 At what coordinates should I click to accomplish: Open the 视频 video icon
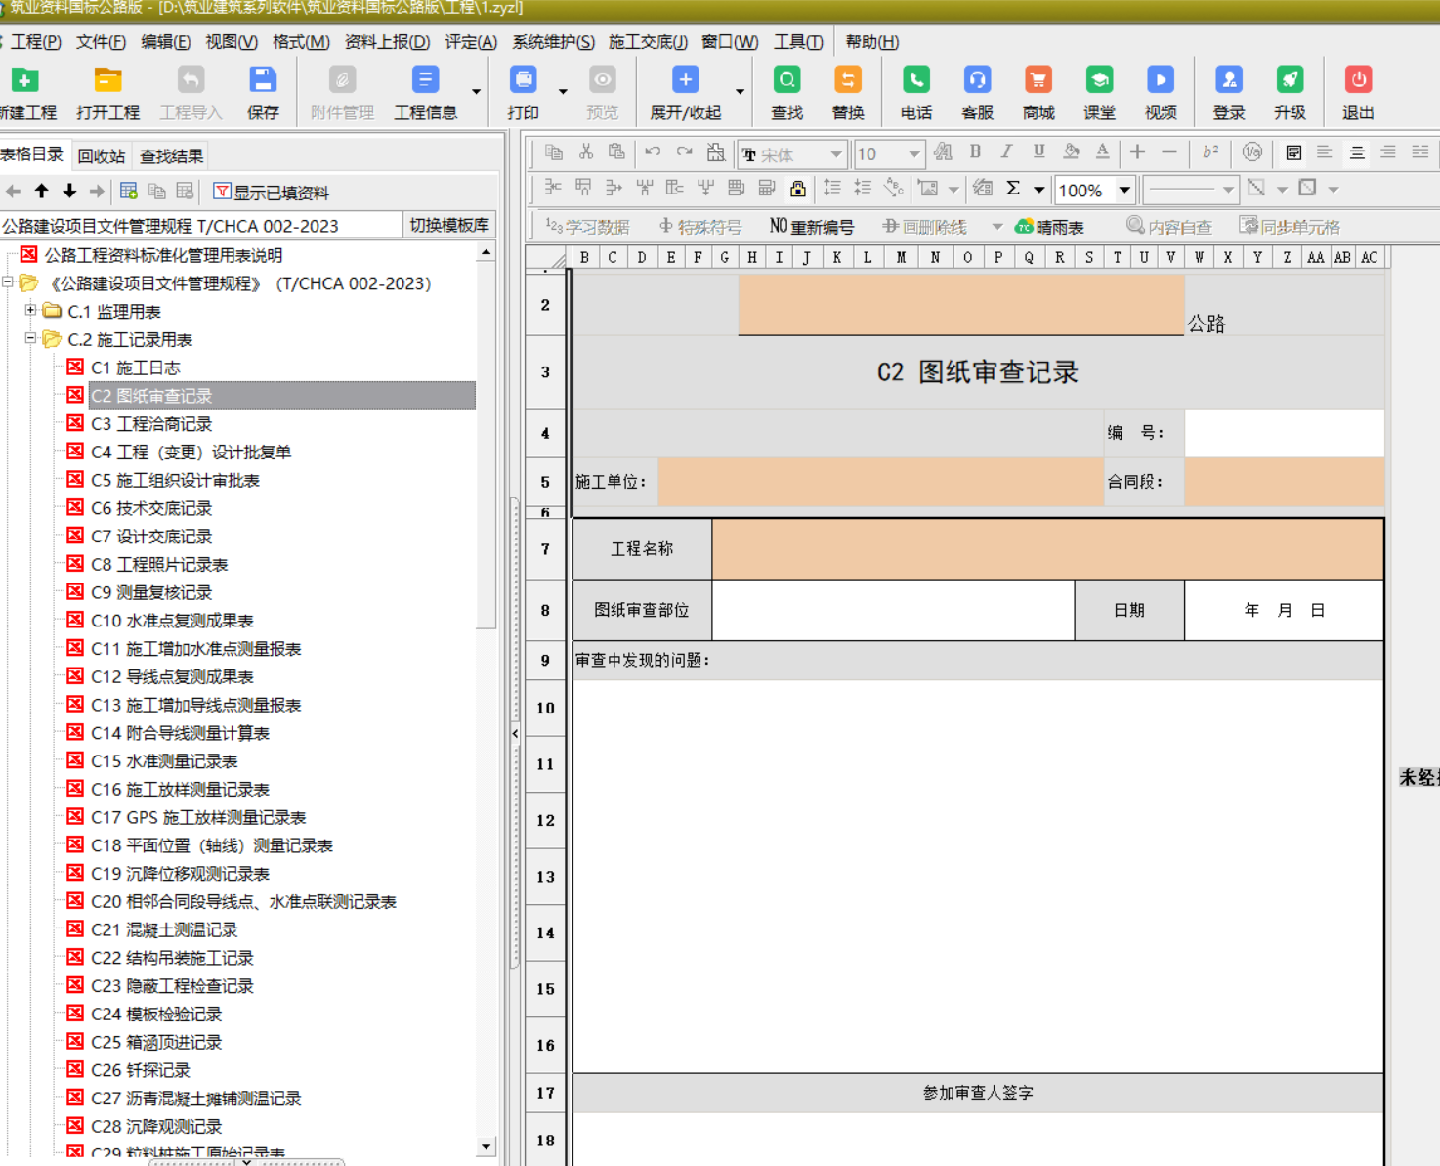(x=1160, y=81)
